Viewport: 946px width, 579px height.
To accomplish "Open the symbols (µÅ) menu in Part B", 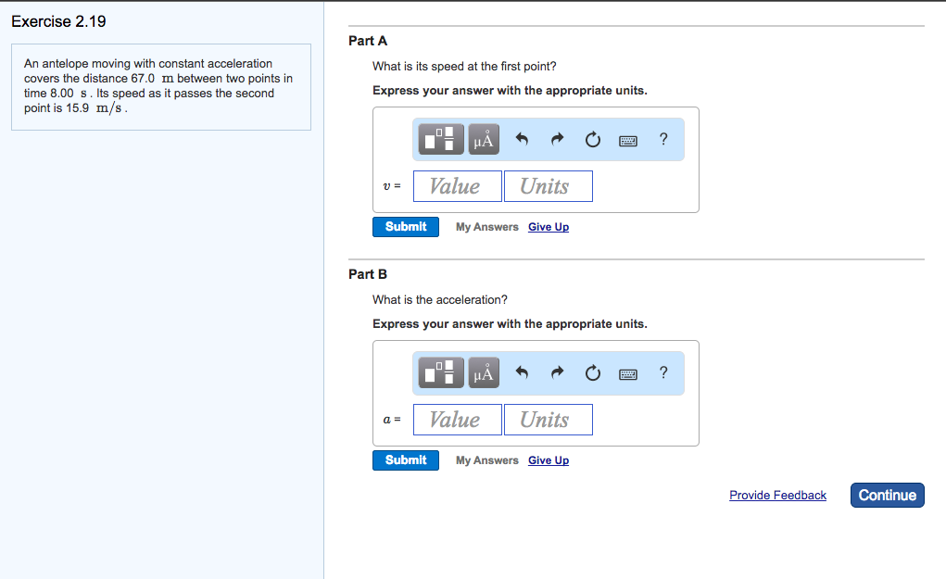I will pos(484,373).
